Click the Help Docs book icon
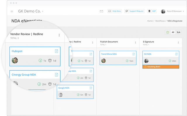187x116 pixels. point(110,11)
